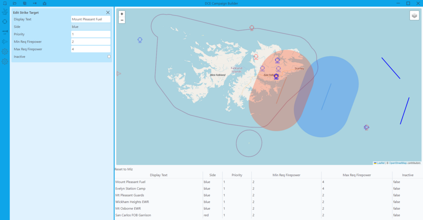Select the blue aircraft marker in the southeast sea
The image size is (423, 220).
pos(366,127)
